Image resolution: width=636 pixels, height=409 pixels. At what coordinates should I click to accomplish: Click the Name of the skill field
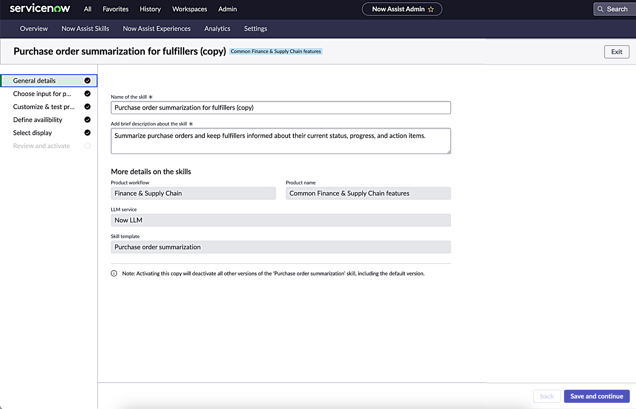(x=281, y=108)
